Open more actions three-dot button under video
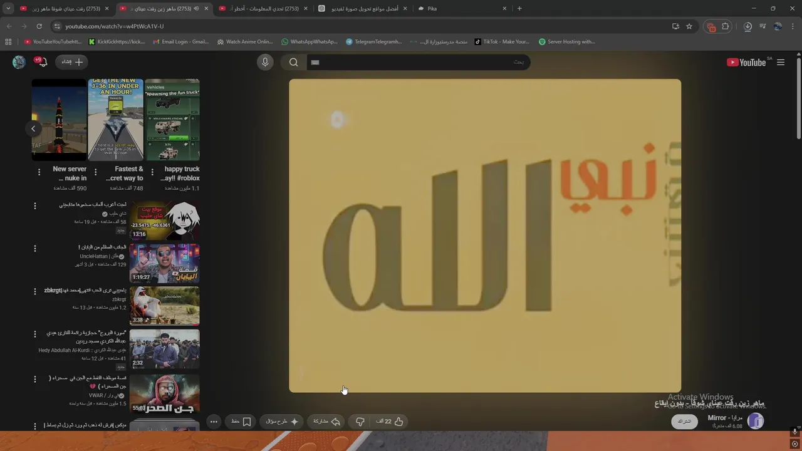Viewport: 802px width, 451px height. tap(214, 422)
